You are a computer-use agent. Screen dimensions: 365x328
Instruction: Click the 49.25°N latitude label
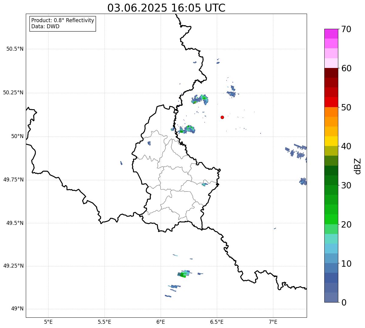(x=13, y=266)
